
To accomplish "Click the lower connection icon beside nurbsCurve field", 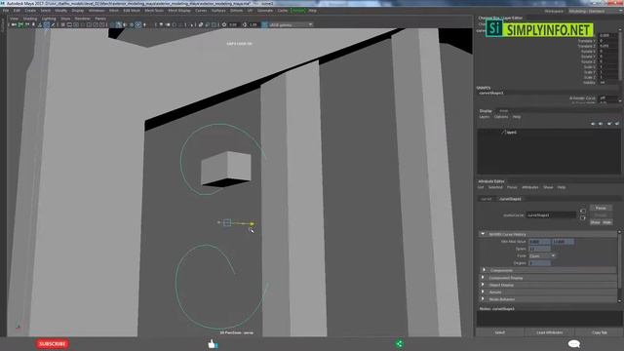I will [x=583, y=218].
